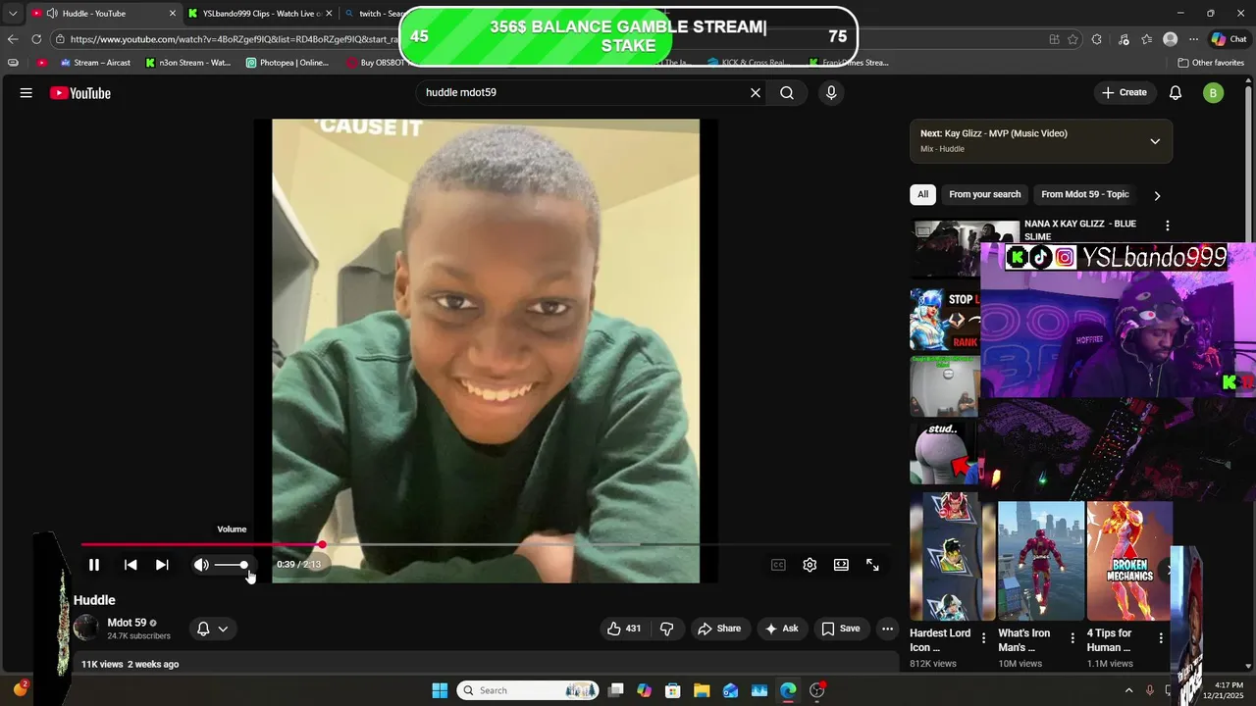Pause the video
The width and height of the screenshot is (1256, 706).
(94, 565)
